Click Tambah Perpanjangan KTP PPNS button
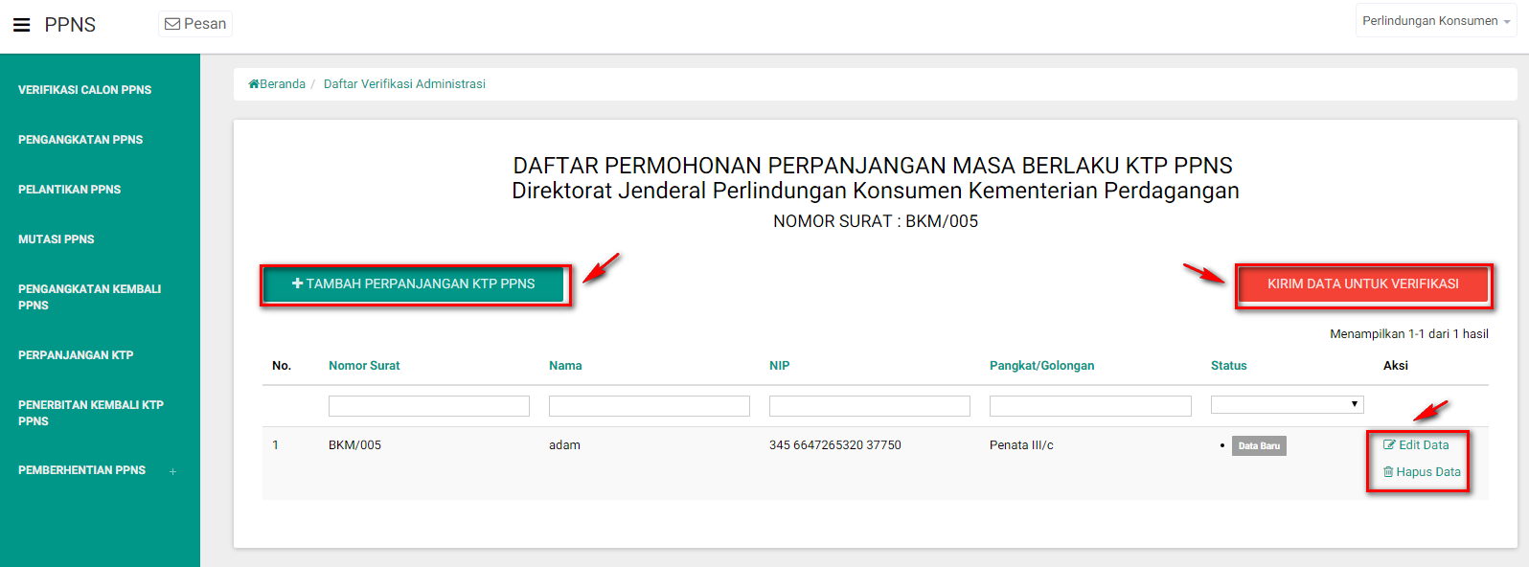 (414, 284)
